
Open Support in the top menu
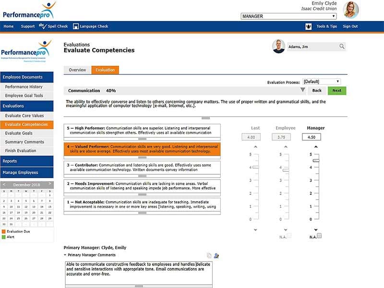(28, 26)
